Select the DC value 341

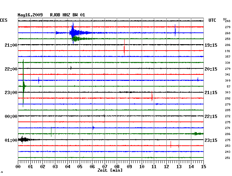[x=228, y=74]
